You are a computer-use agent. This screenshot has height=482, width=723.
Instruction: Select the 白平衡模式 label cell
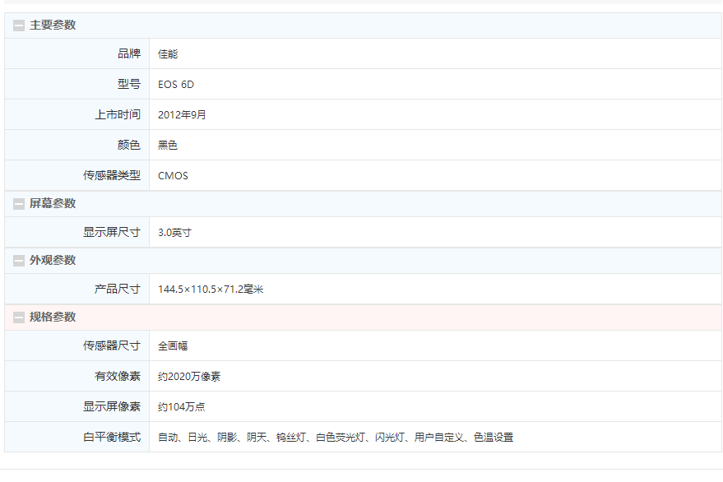77,437
